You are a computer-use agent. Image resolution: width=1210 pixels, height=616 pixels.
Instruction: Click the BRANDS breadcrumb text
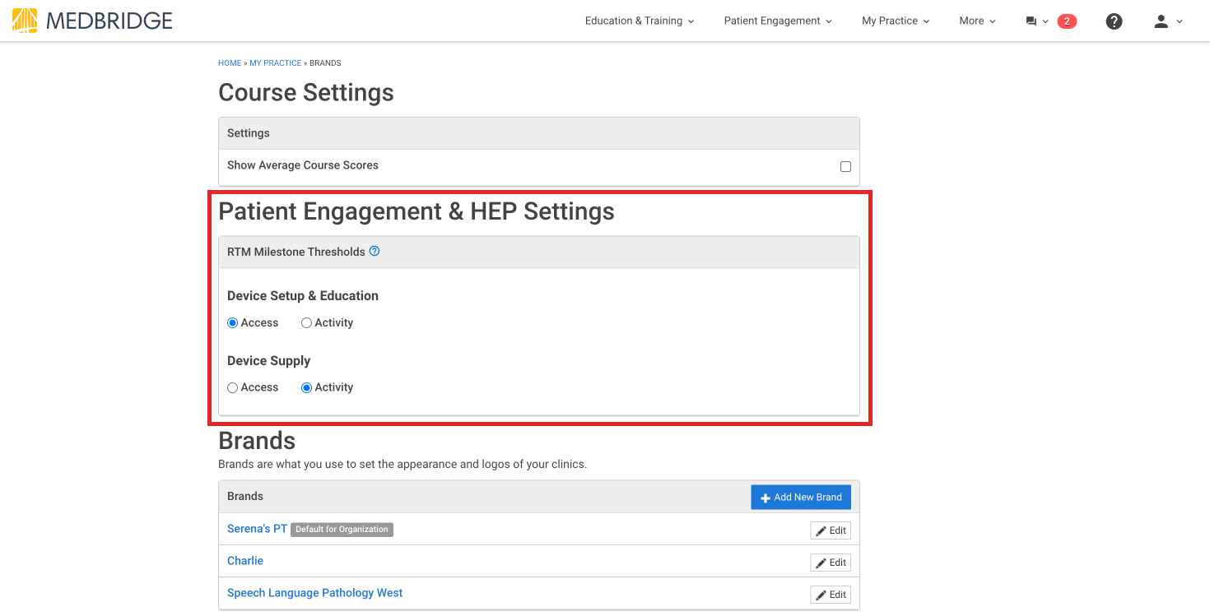coord(325,63)
